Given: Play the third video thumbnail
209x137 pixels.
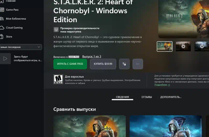Looking at the screenshot, I should click(202, 46).
